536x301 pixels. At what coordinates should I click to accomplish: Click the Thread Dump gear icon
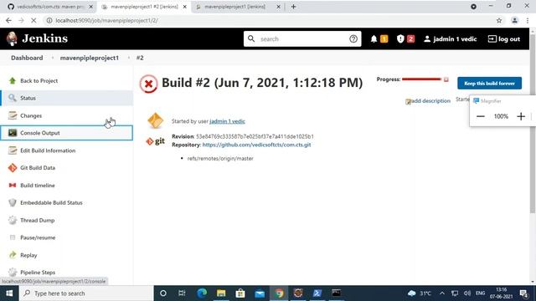13,220
